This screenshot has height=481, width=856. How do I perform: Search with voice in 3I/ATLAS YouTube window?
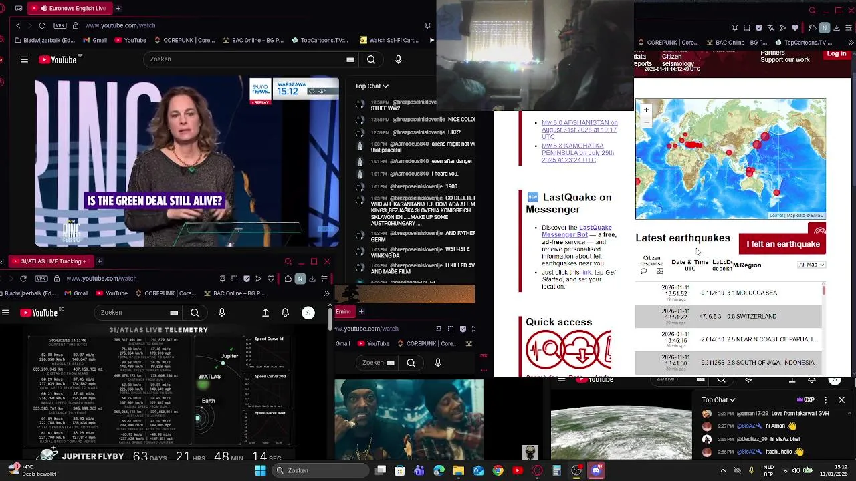(221, 312)
